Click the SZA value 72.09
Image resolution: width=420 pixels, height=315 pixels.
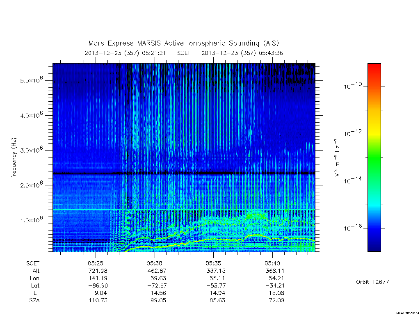[276, 301]
